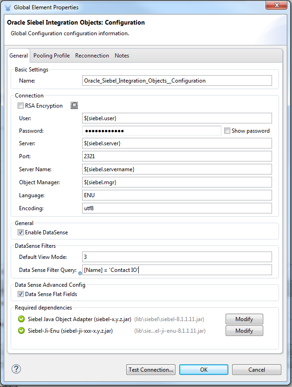Click the Siebel-Ji-Enu green check icon
Viewport: 292px width, 387px height.
pyautogui.click(x=21, y=330)
